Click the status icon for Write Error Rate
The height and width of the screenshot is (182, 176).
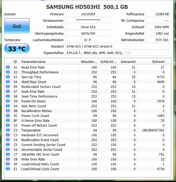[x=8, y=159]
